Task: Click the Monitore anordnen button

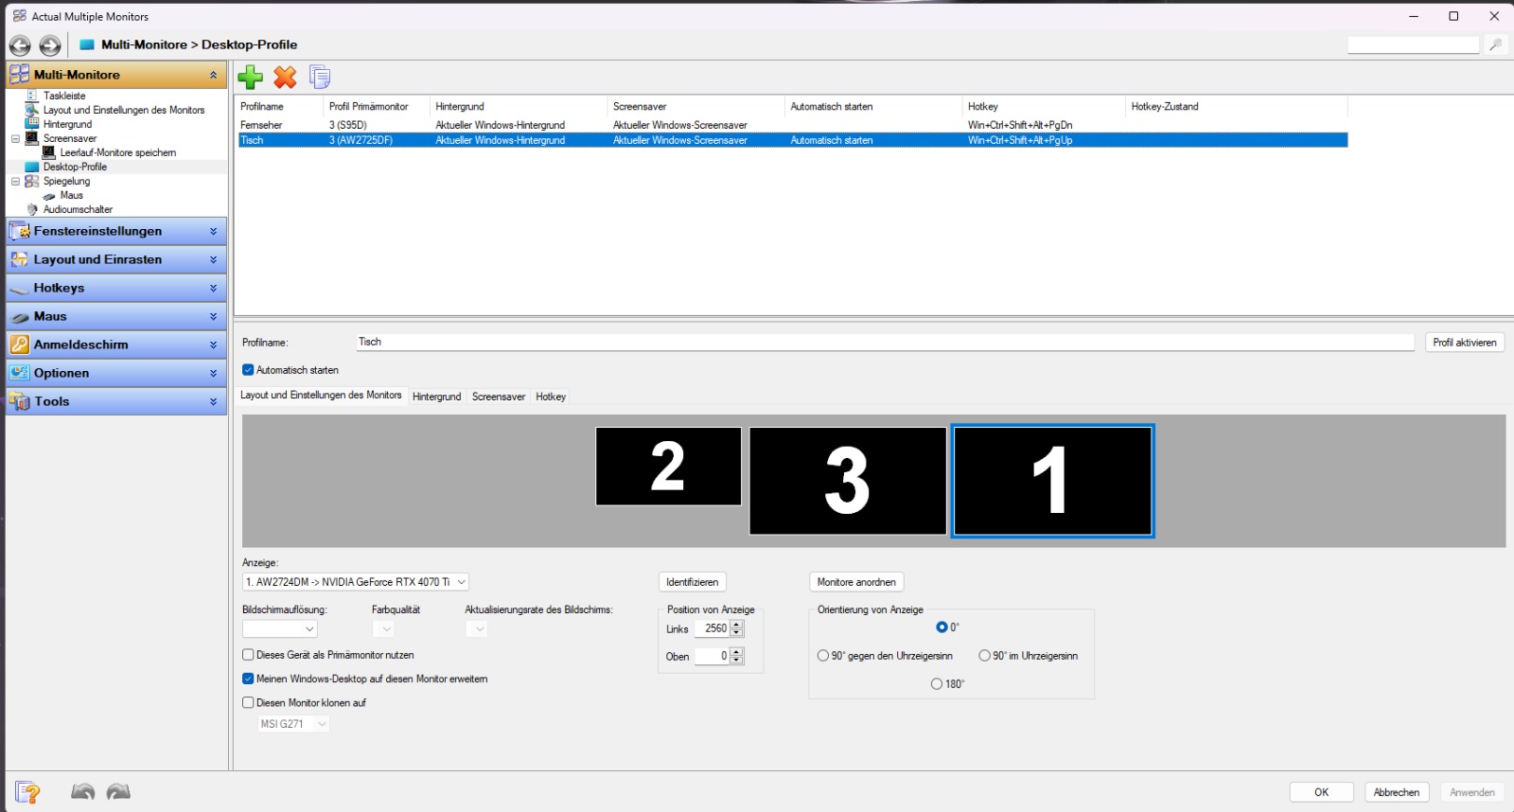Action: coord(856,582)
